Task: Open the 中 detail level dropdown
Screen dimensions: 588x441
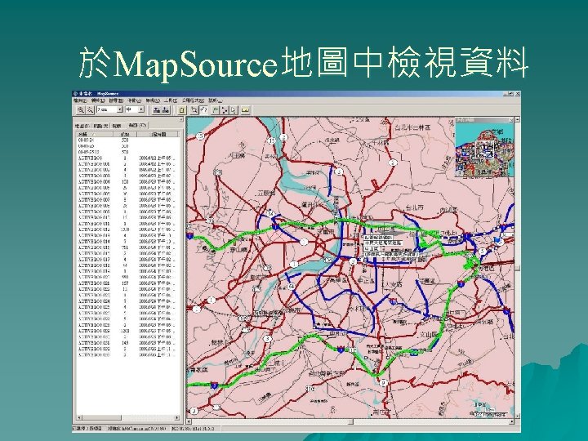Action: [x=141, y=109]
